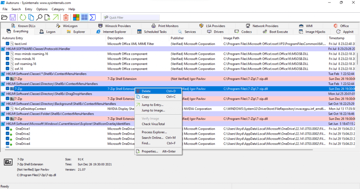
Task: Sort by the Publisher column header
Action: pyautogui.click(x=177, y=38)
